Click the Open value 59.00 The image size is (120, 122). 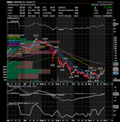coord(22,8)
